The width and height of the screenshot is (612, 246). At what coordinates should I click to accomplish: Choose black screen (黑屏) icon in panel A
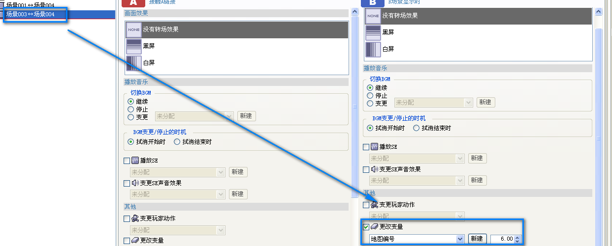click(134, 46)
